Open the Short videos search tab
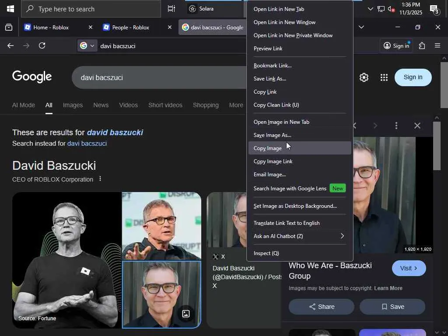This screenshot has height=336, width=448. tap(165, 105)
